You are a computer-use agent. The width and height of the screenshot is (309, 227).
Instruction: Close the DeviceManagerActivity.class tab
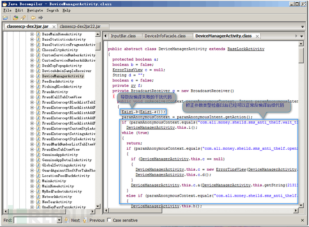[256, 36]
